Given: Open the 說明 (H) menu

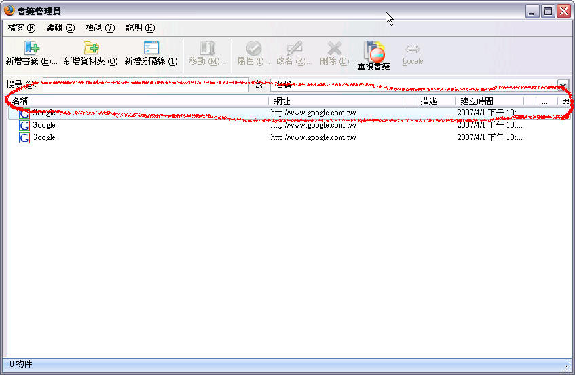Looking at the screenshot, I should click(140, 28).
